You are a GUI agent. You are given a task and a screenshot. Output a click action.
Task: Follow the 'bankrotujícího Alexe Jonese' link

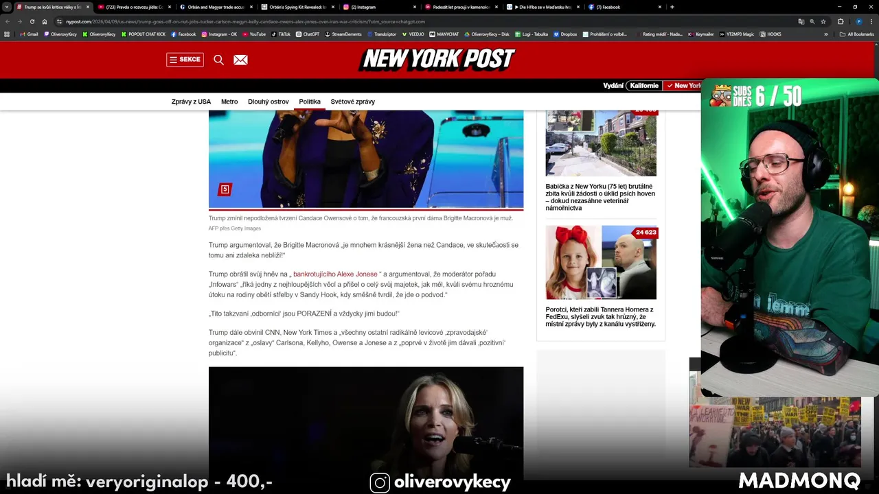(335, 274)
